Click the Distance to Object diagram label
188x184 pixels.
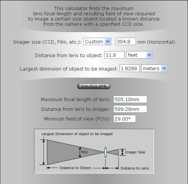coord(75,168)
